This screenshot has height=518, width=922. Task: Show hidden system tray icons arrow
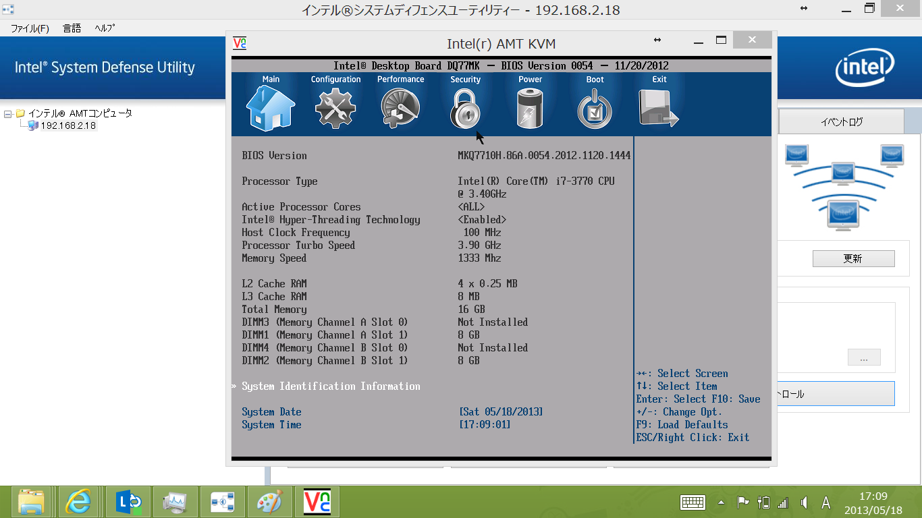tap(722, 502)
